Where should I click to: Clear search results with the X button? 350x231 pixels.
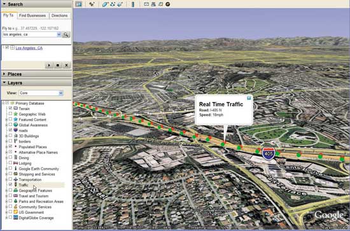click(66, 65)
